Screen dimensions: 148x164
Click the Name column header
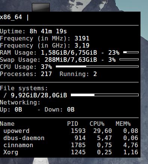(x=7, y=124)
